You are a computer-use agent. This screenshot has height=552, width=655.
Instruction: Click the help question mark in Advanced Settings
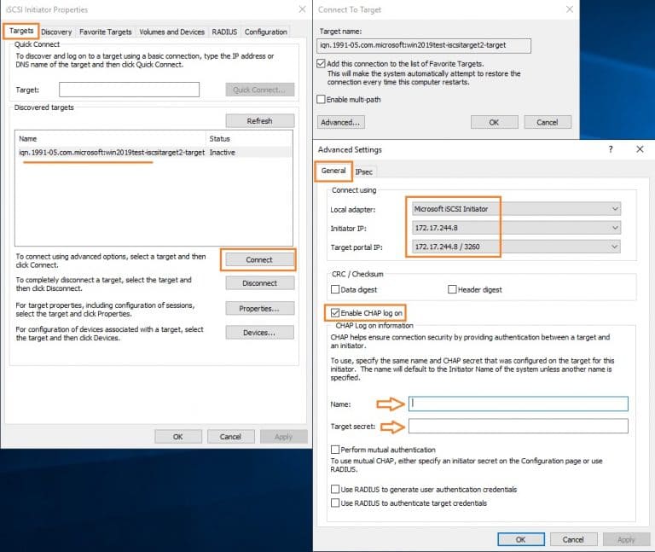[610, 149]
